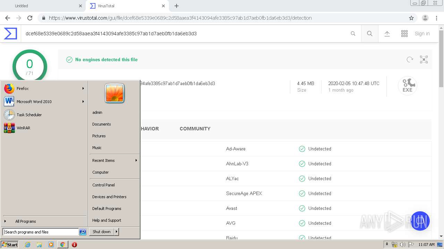This screenshot has height=249, width=444.
Task: Open Chrome menu three dots
Action: coord(437,18)
